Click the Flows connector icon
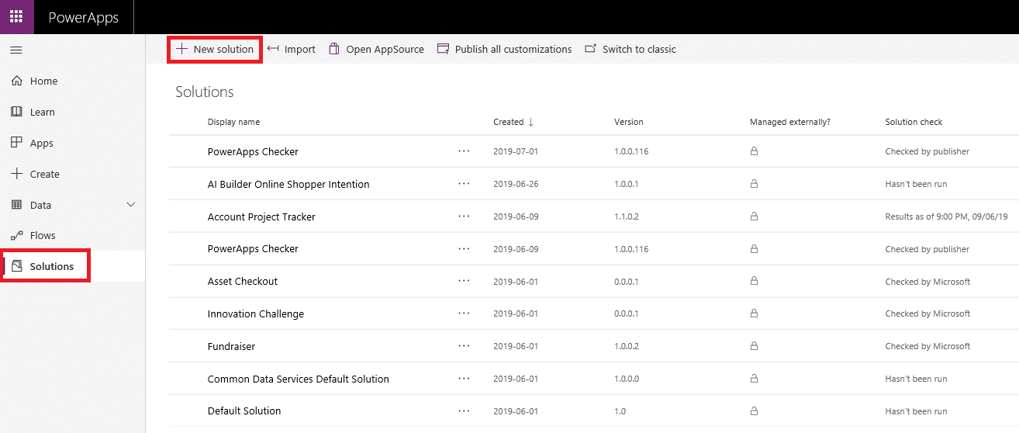 tap(16, 236)
